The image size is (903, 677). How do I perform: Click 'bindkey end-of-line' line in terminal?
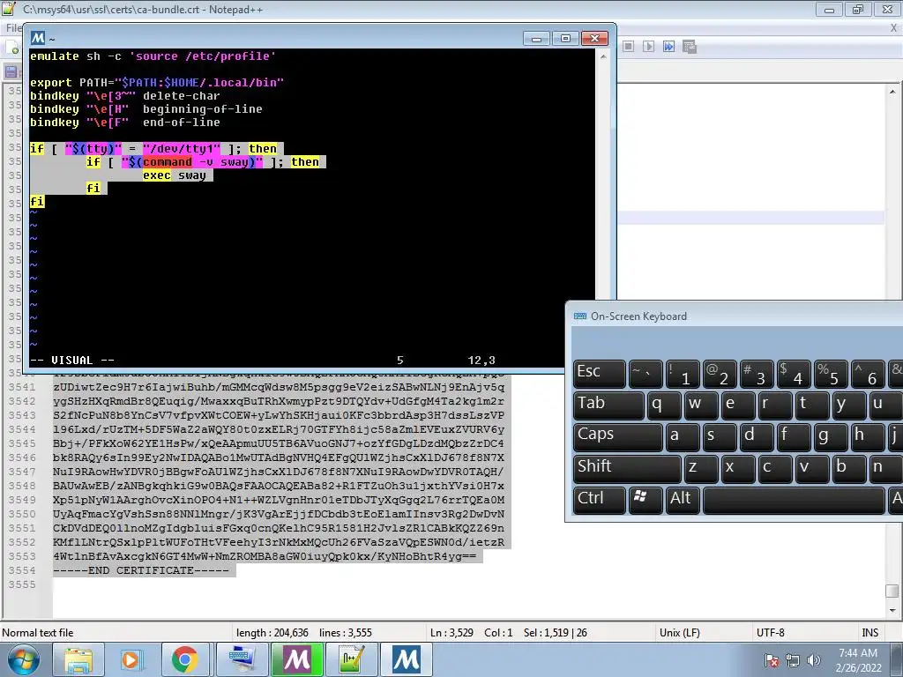[x=125, y=122]
